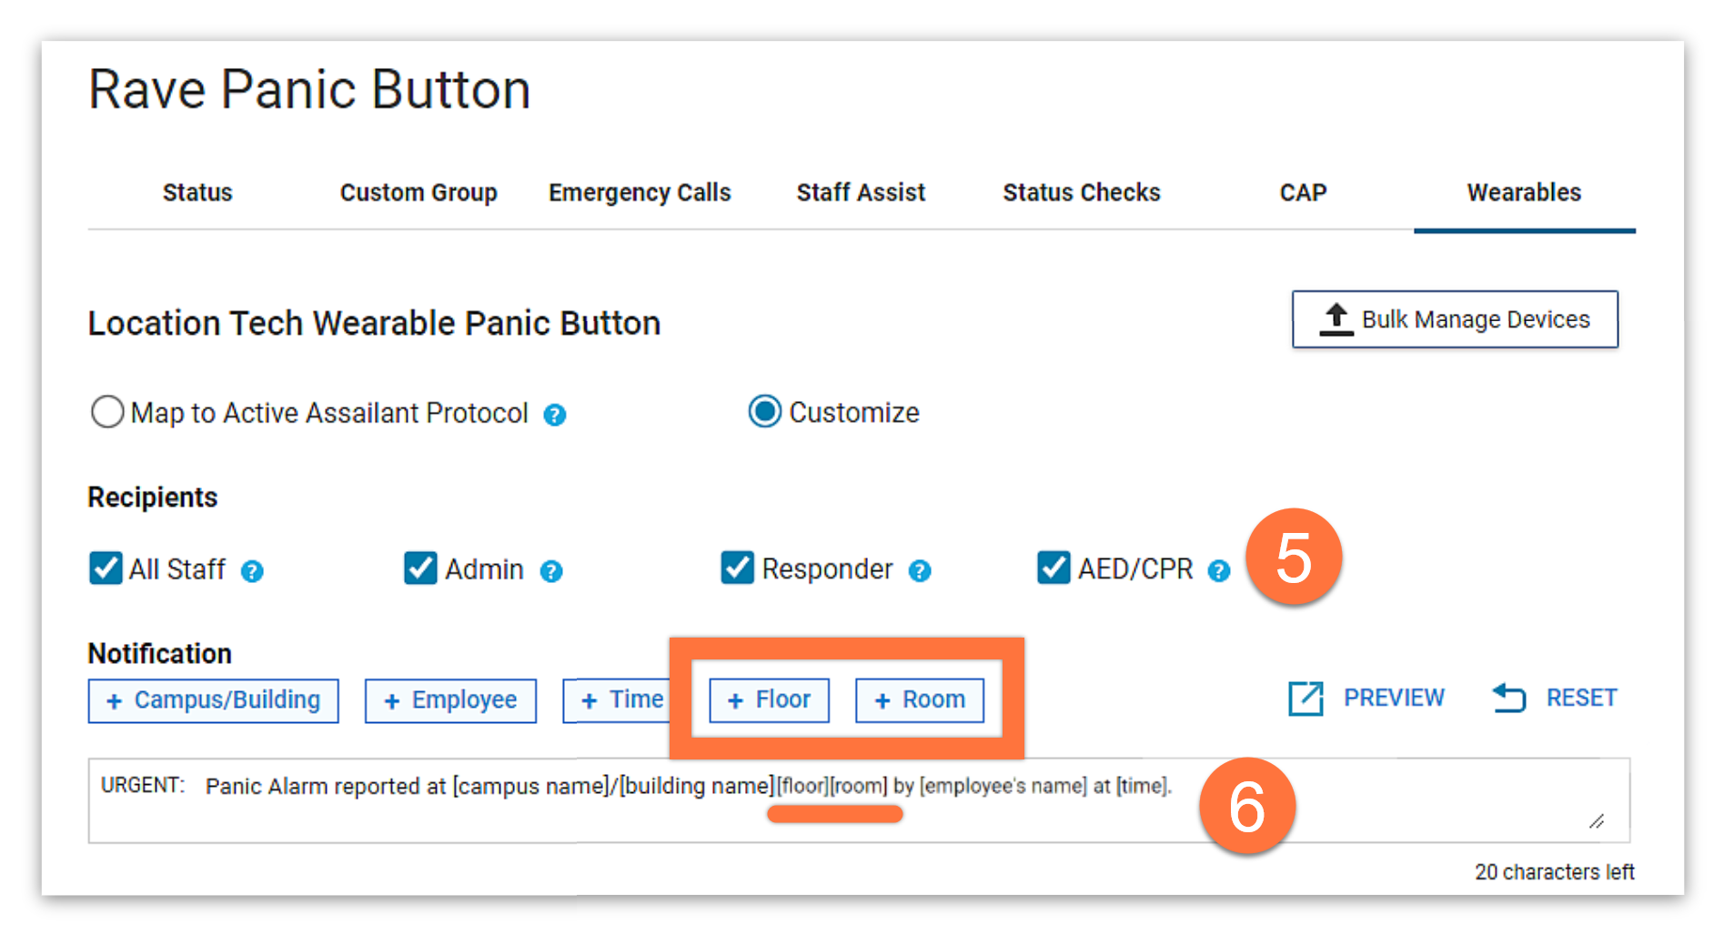Uncheck the All Staff checkbox
Image resolution: width=1724 pixels, height=935 pixels.
(106, 568)
